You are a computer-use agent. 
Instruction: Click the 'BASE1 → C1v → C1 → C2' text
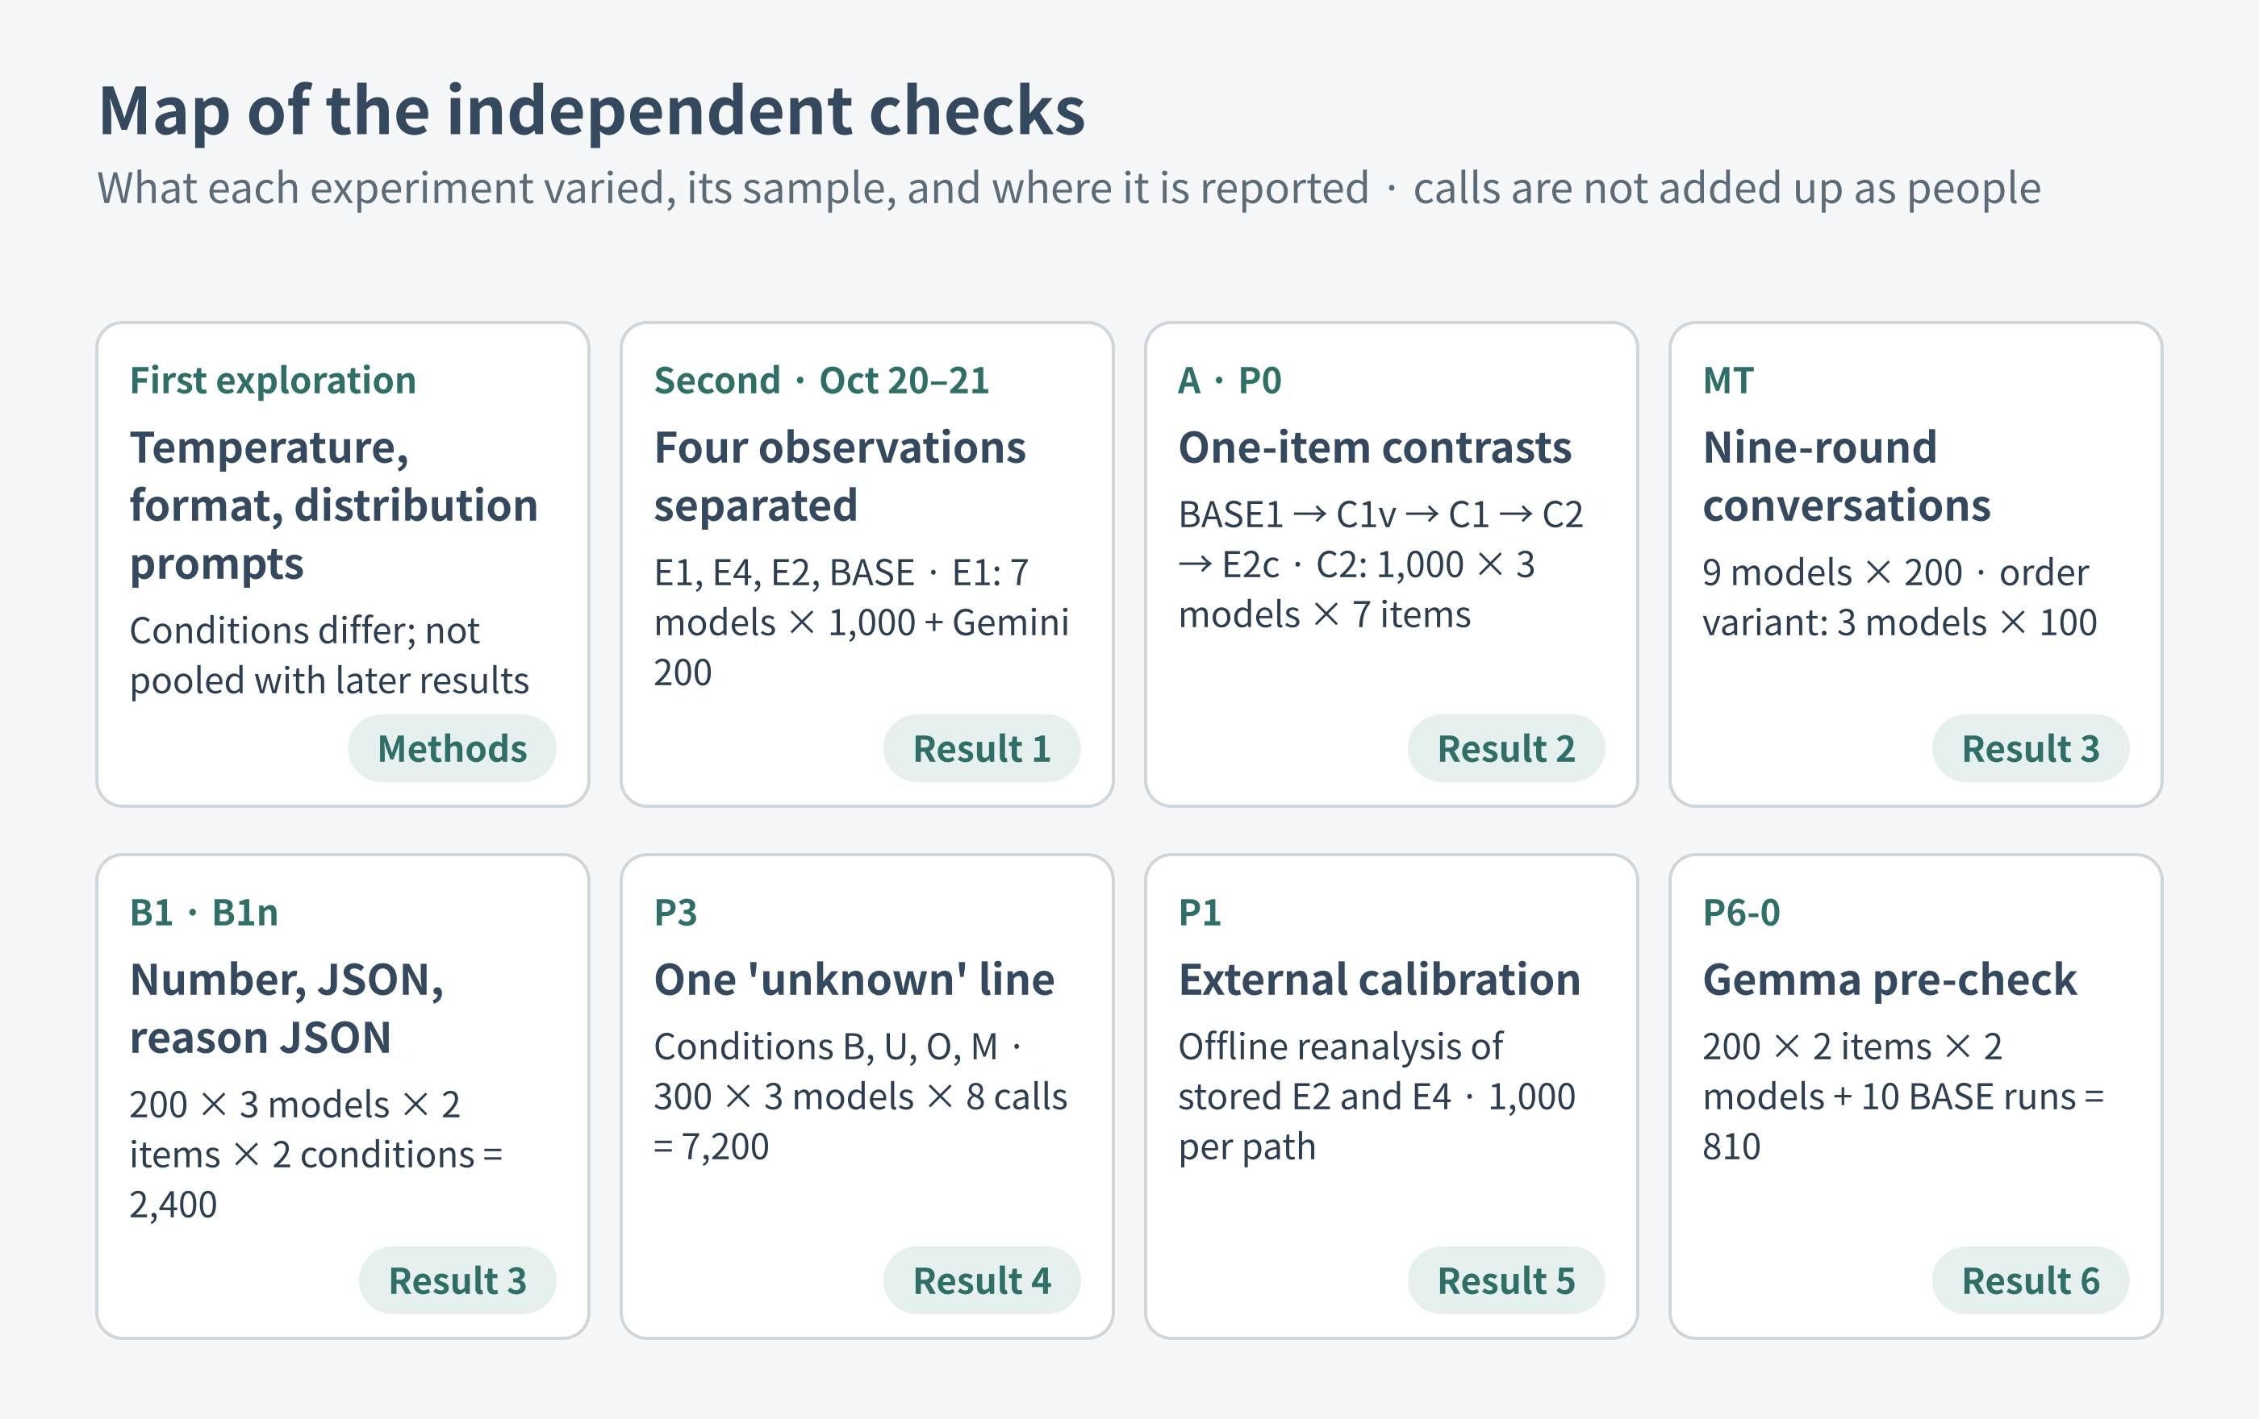pos(1381,564)
